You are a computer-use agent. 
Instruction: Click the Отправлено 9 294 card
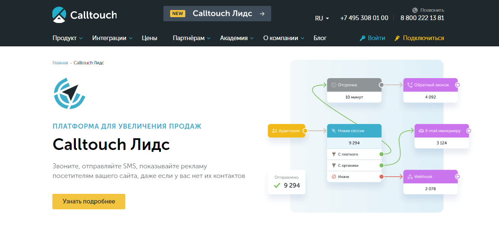click(x=287, y=182)
